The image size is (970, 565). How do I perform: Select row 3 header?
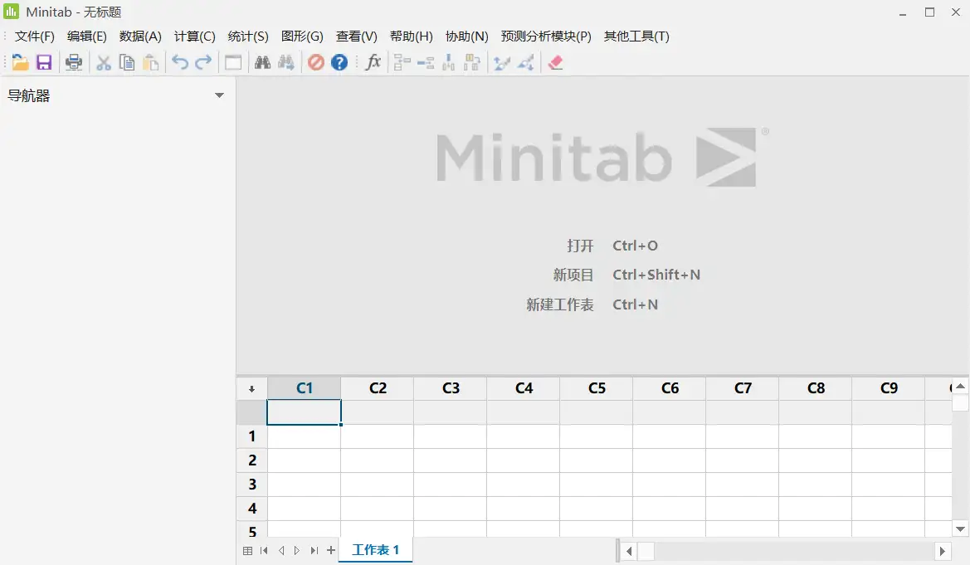[251, 485]
